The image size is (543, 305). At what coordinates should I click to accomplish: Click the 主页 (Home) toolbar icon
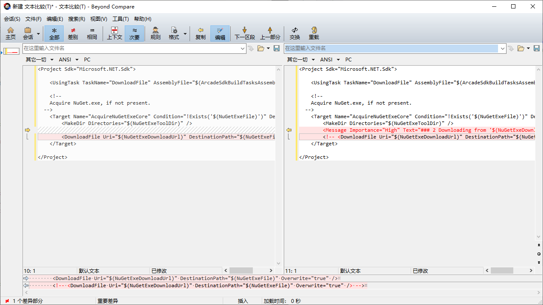pyautogui.click(x=11, y=33)
